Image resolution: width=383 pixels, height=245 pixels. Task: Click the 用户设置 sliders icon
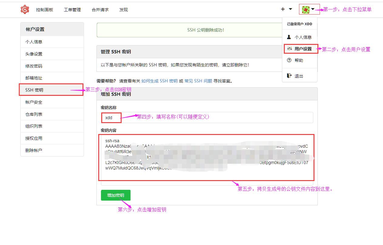click(x=290, y=49)
